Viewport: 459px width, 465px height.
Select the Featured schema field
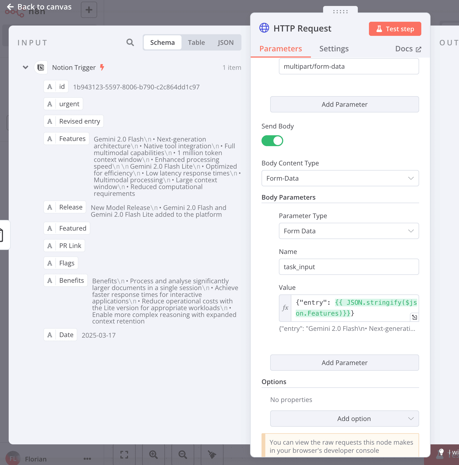67,228
